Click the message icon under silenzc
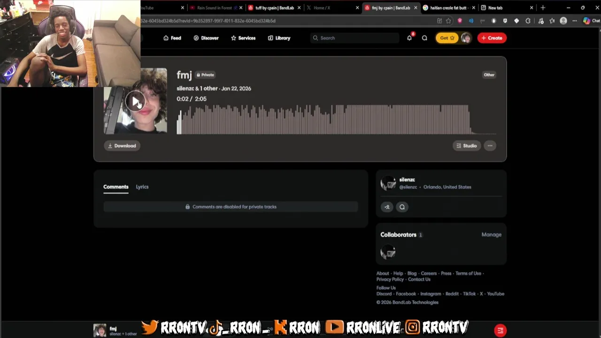Viewport: 601px width, 338px height. pyautogui.click(x=402, y=207)
